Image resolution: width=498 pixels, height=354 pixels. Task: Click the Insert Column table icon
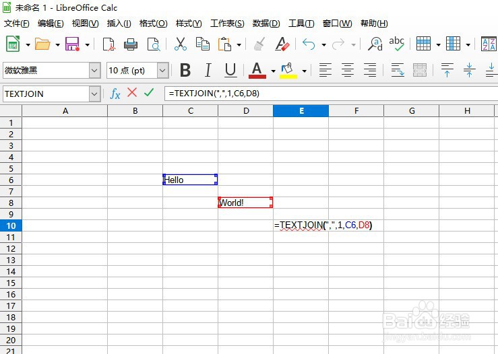point(453,44)
